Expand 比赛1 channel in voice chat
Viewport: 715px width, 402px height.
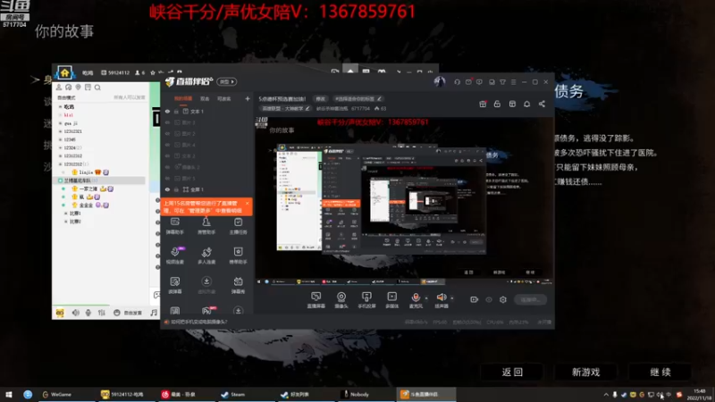pyautogui.click(x=65, y=214)
